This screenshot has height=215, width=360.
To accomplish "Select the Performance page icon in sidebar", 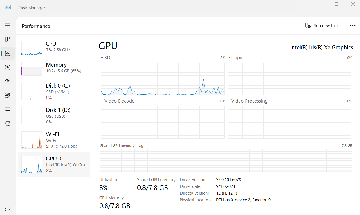I will pos(8,53).
